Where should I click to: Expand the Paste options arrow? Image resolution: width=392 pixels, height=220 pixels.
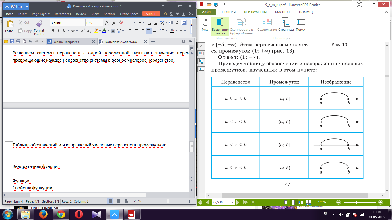[15, 31]
